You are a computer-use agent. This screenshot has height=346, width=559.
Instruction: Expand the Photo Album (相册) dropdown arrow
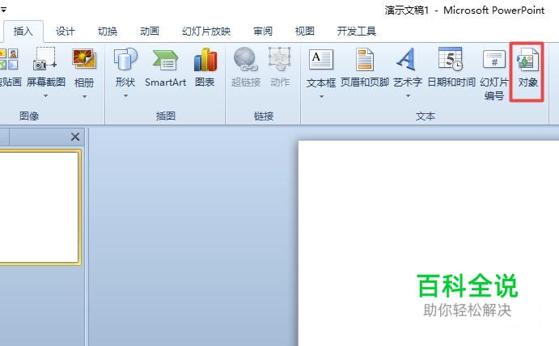tap(84, 96)
